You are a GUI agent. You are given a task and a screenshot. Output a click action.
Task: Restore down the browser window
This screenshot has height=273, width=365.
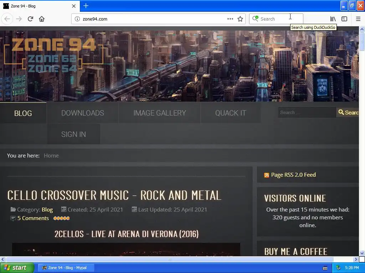[352, 6]
